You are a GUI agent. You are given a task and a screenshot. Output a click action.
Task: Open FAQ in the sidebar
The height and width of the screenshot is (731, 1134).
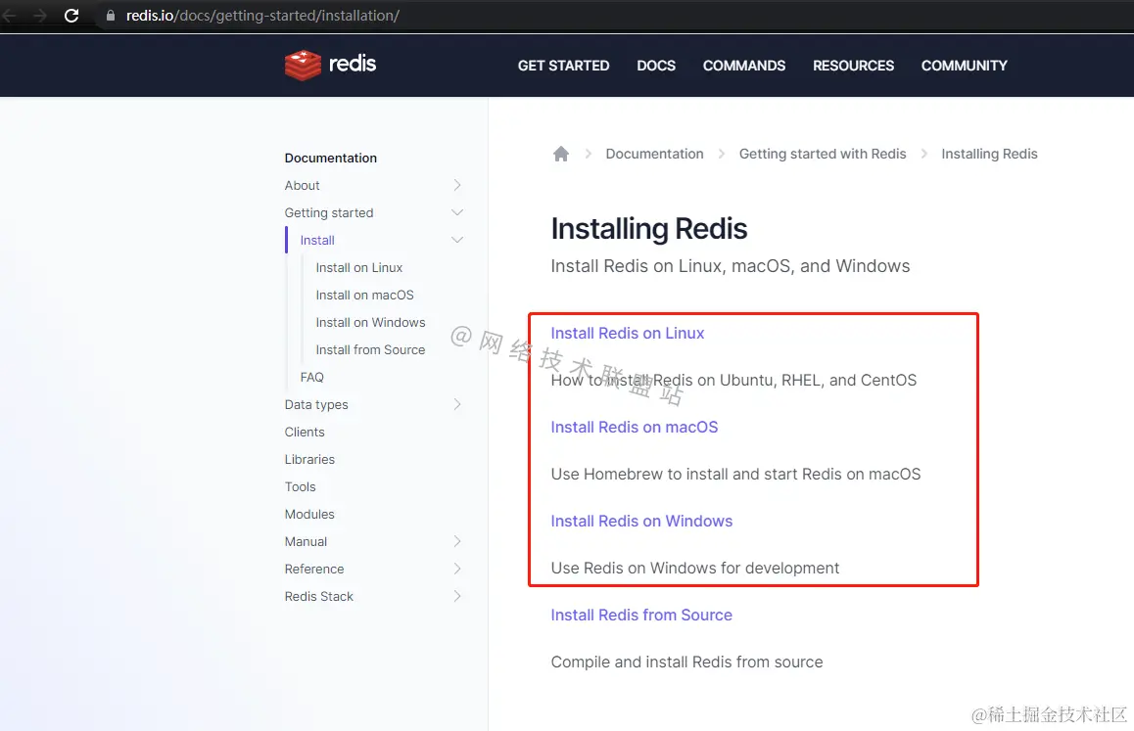pos(311,378)
